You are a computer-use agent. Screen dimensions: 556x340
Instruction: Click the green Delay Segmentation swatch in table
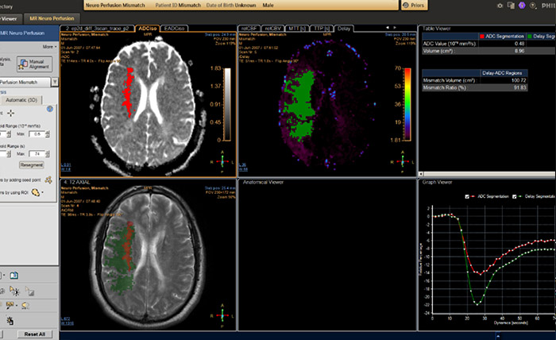pyautogui.click(x=530, y=37)
